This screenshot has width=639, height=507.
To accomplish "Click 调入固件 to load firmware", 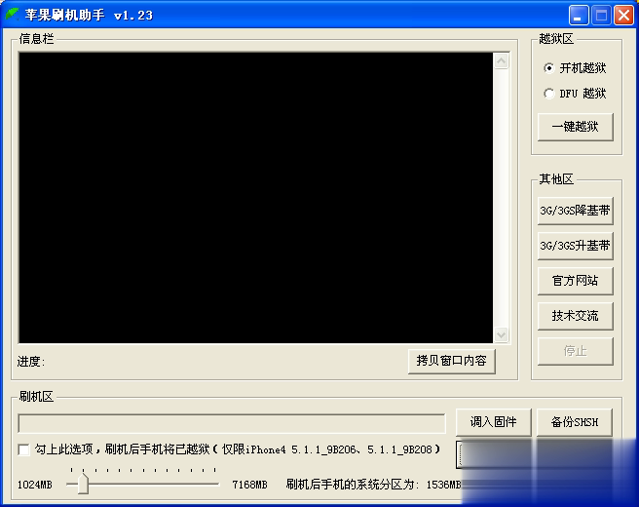I will pyautogui.click(x=494, y=422).
